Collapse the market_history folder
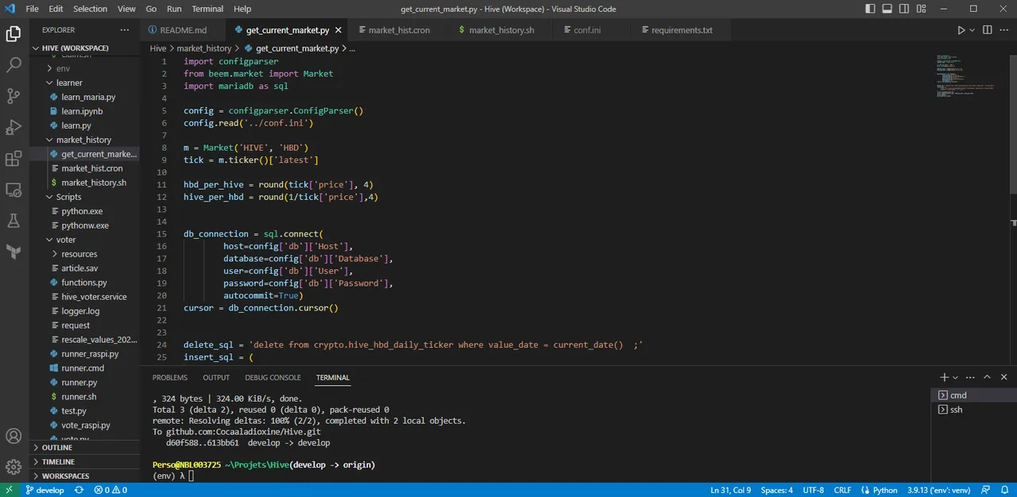1017x497 pixels. (83, 140)
